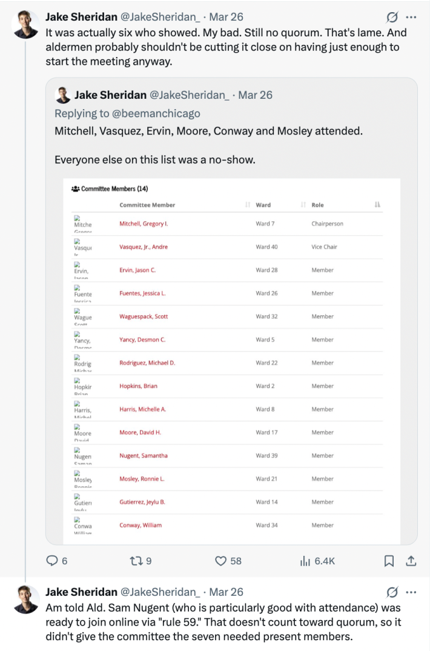Image resolution: width=430 pixels, height=651 pixels.
Task: Open Grok icon on bottom tweet
Action: pos(392,592)
